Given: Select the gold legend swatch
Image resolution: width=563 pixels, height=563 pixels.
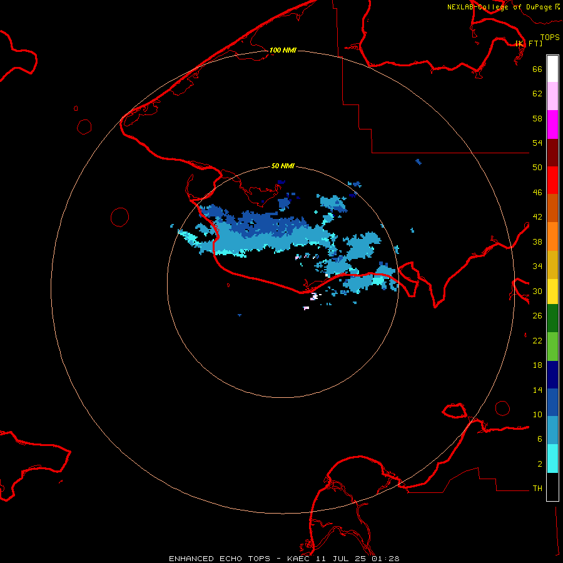Looking at the screenshot, I should coord(552,265).
